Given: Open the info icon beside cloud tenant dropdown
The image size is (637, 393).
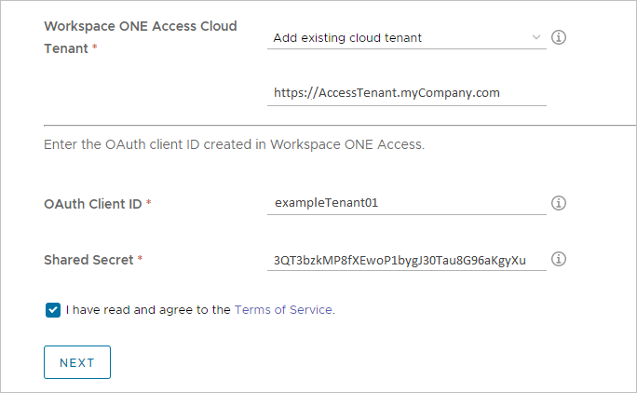Looking at the screenshot, I should [559, 37].
